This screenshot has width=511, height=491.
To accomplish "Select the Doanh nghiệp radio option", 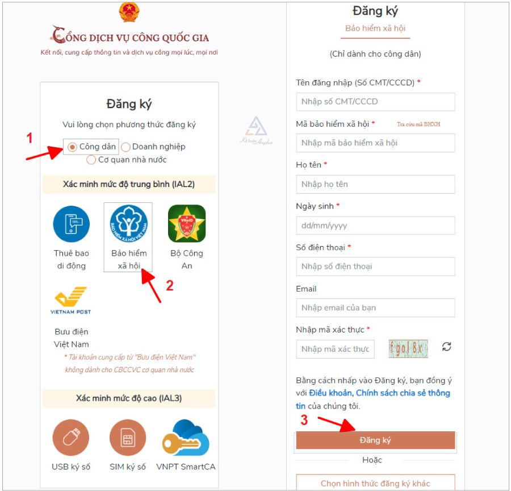I will click(125, 147).
